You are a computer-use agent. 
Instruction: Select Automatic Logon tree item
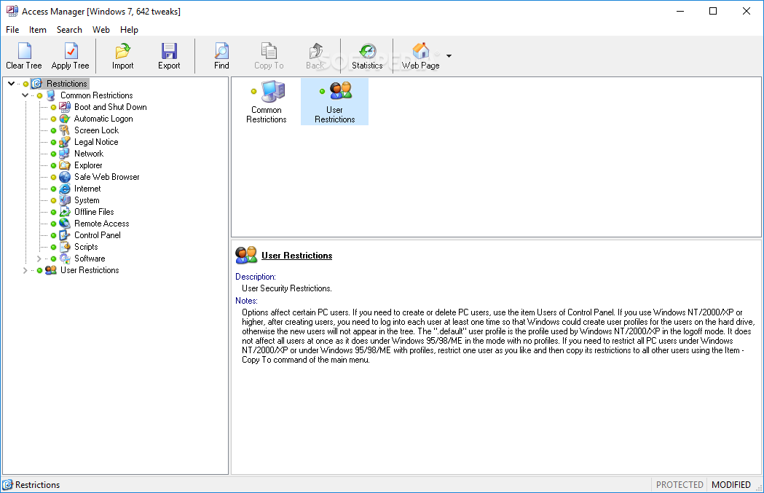(103, 119)
